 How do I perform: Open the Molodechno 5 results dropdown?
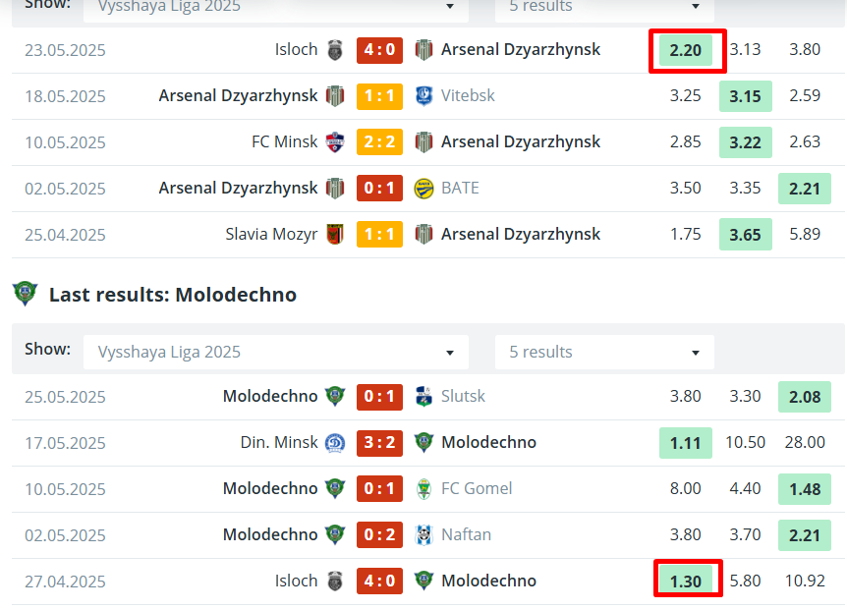pos(604,353)
